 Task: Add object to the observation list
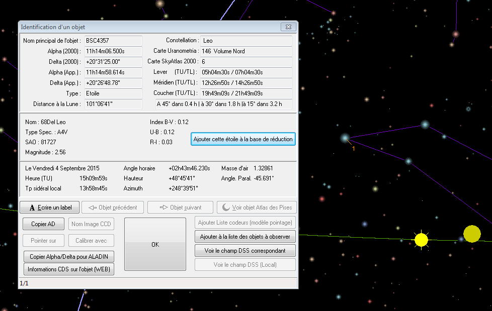click(x=245, y=236)
